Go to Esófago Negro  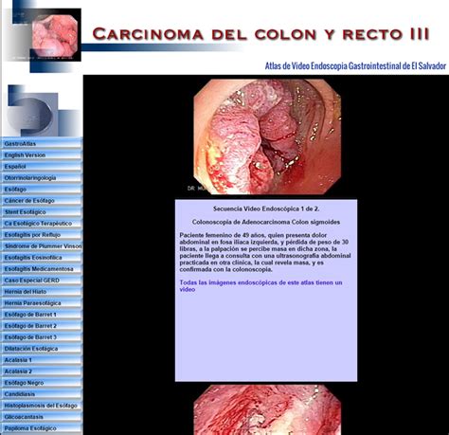click(x=42, y=382)
